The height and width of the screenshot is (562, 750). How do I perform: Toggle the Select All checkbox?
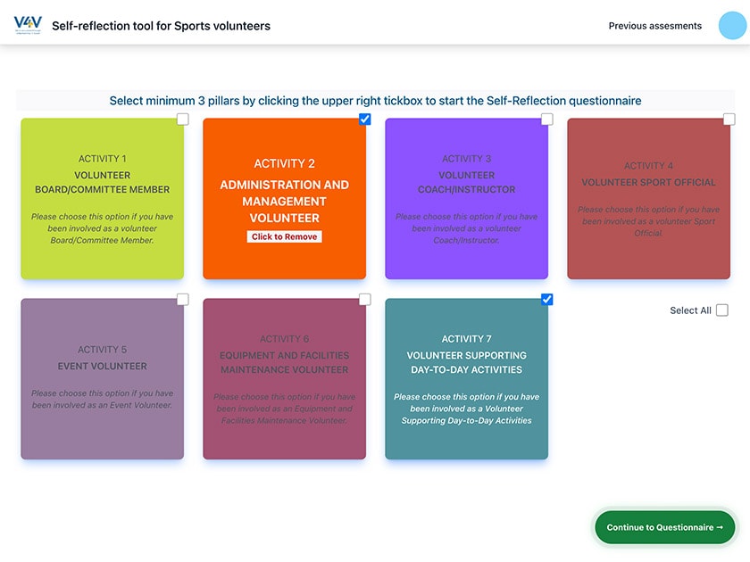coord(722,310)
